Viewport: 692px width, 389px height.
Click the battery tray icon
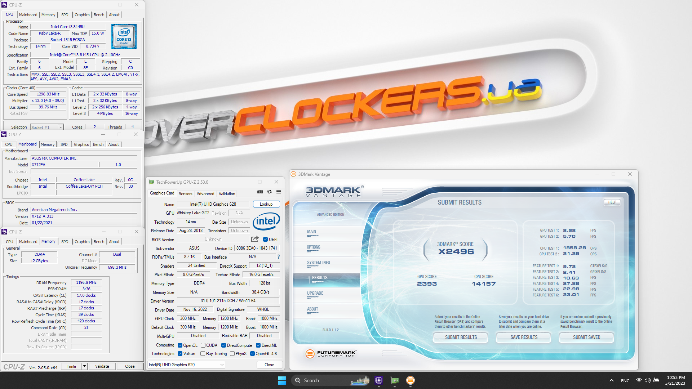point(656,380)
